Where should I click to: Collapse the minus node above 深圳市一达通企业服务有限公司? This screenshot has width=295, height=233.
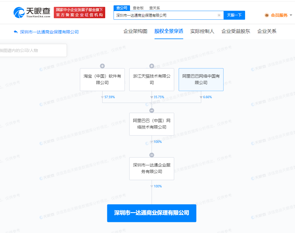click(x=152, y=155)
